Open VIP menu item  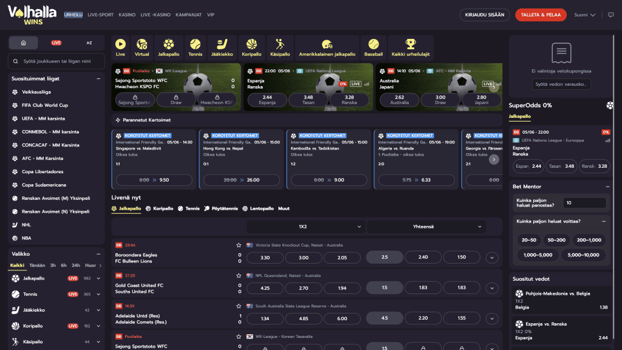pos(211,15)
